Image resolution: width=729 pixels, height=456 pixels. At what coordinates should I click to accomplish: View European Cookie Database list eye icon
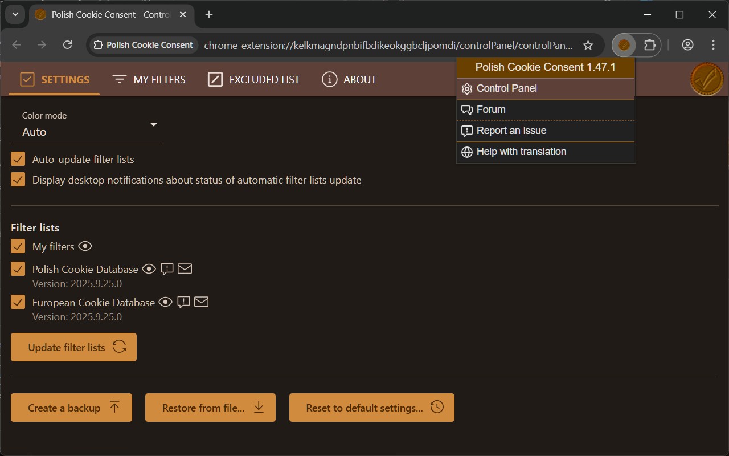[x=165, y=302]
